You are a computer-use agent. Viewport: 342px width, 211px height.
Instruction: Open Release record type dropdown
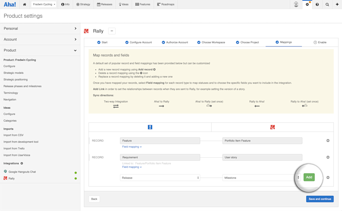160,178
